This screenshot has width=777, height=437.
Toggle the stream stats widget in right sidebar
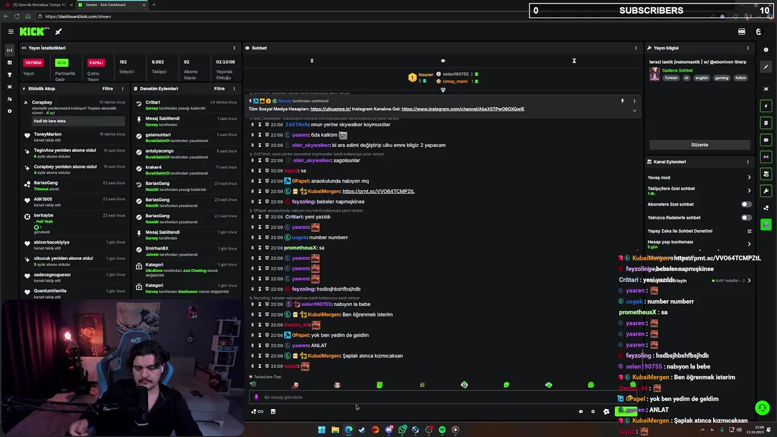point(766,157)
